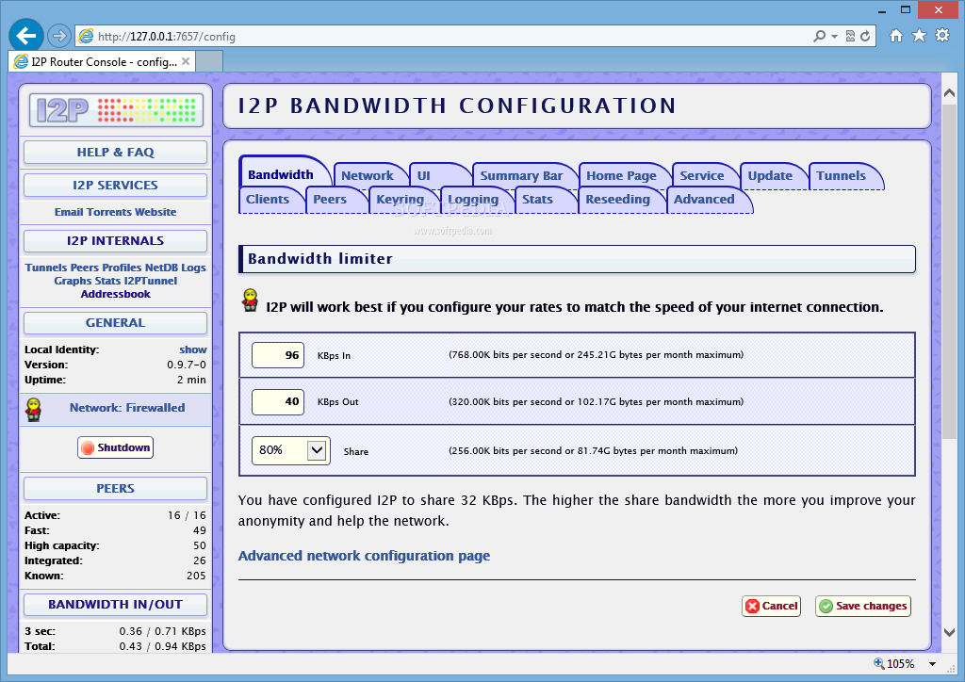Open the Torrents service link
Image resolution: width=965 pixels, height=682 pixels.
[x=109, y=212]
